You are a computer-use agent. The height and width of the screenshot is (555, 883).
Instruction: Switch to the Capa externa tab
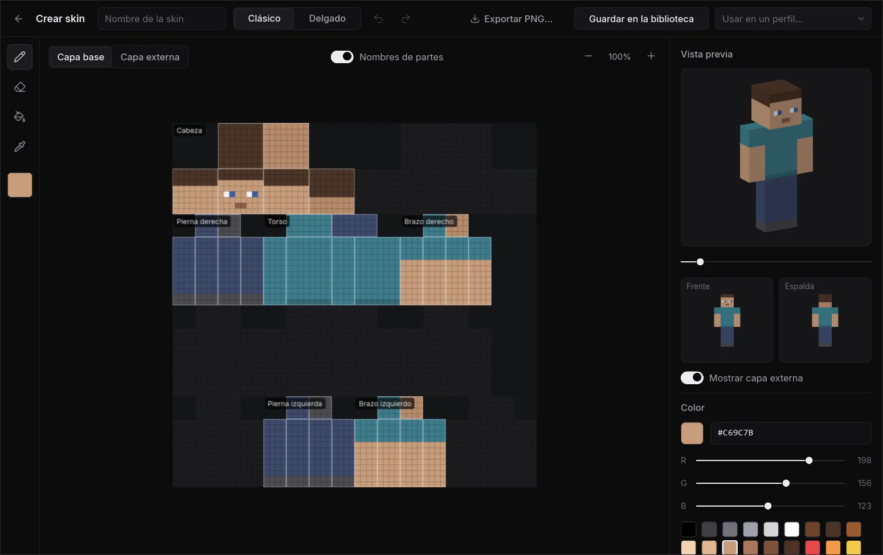(150, 57)
